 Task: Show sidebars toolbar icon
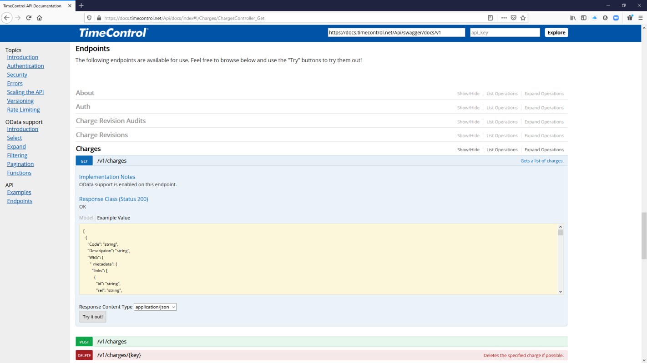click(x=584, y=18)
